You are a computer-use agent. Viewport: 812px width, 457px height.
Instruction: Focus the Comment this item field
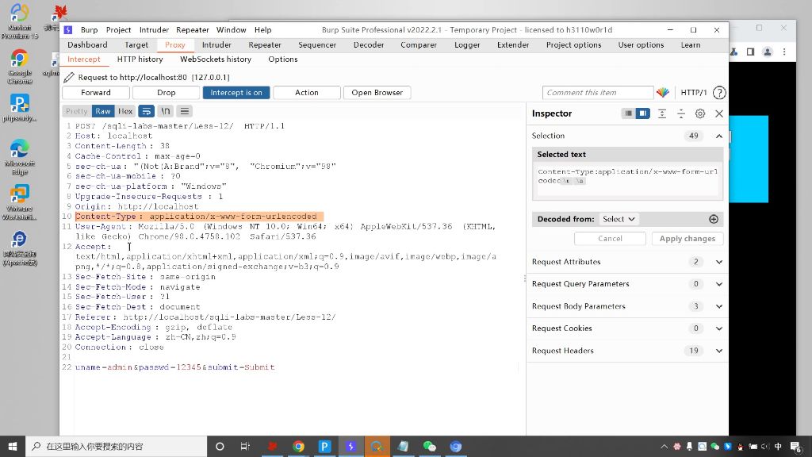pyautogui.click(x=598, y=92)
